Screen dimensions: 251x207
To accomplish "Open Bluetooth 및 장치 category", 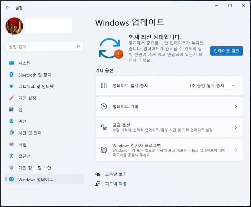I will [45, 75].
